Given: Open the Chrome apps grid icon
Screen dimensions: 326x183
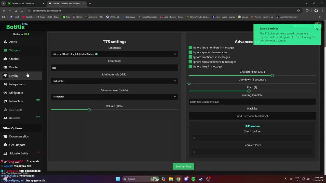Looking at the screenshot, I should tap(3, 17).
